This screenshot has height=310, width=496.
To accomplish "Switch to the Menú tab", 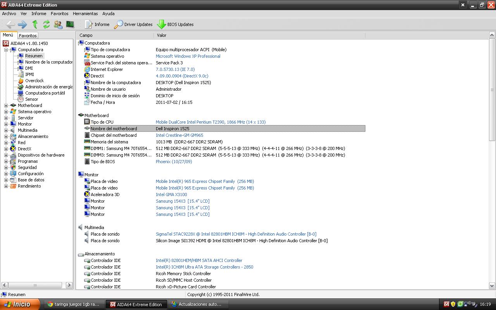I will click(x=8, y=35).
